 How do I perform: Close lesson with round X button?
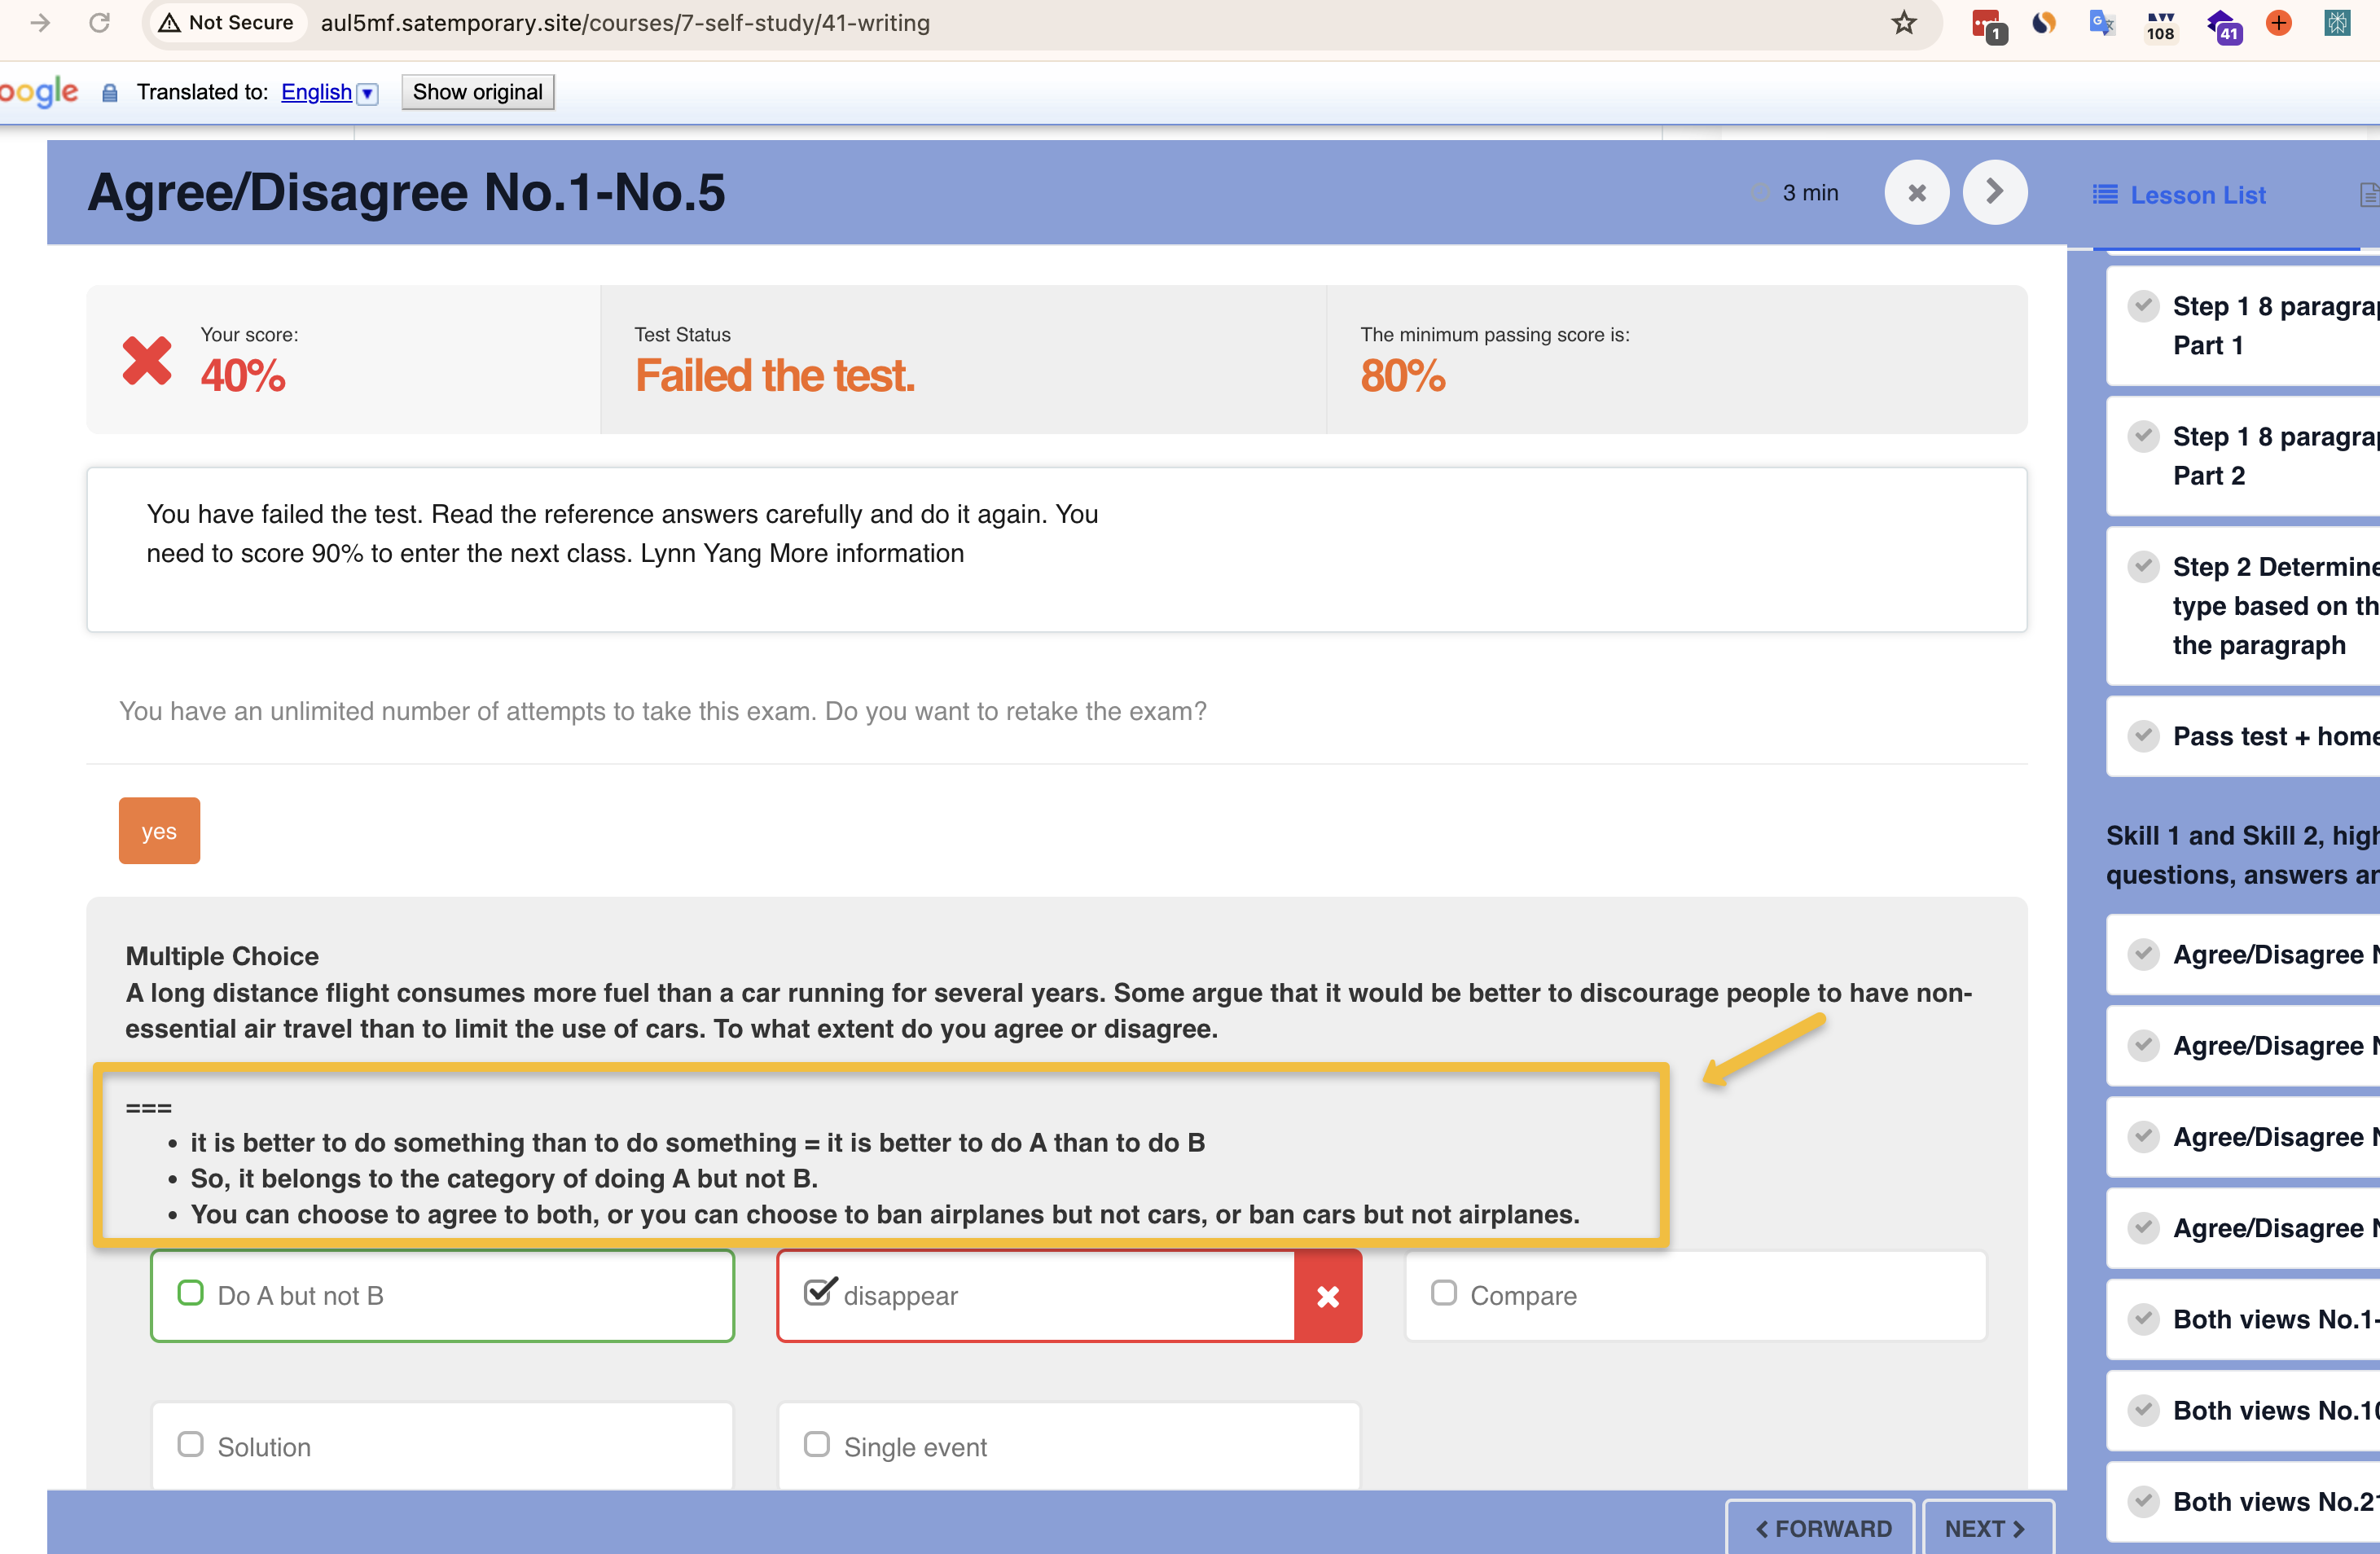(x=1916, y=192)
